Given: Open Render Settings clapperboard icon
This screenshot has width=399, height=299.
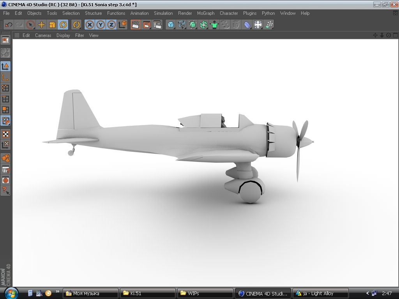Looking at the screenshot, I should pos(157,25).
